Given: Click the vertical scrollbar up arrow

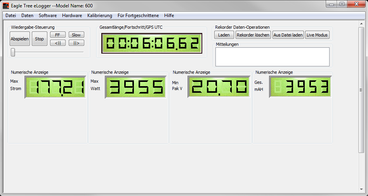Looking at the screenshot, I should pyautogui.click(x=361, y=23).
